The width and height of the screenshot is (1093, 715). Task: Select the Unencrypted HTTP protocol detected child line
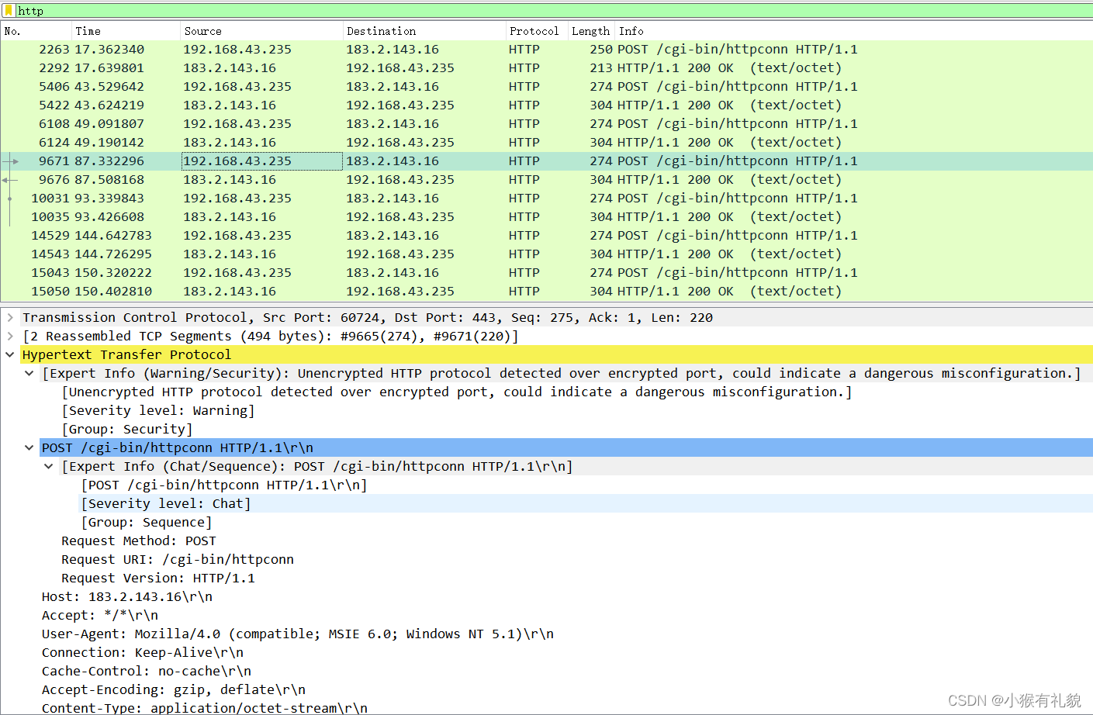(x=457, y=392)
